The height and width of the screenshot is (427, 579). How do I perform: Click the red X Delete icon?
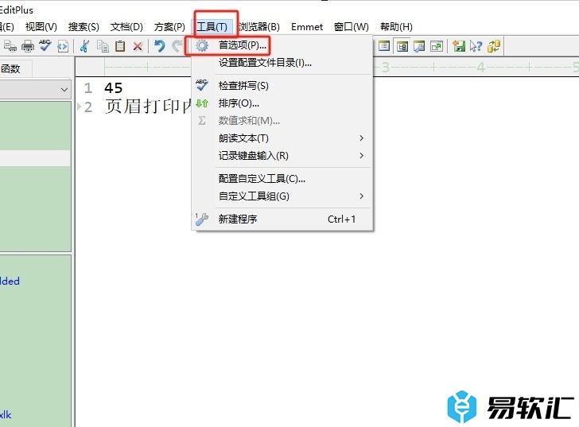[138, 46]
